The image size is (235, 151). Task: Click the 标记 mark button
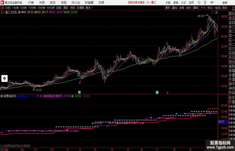pos(210,8)
